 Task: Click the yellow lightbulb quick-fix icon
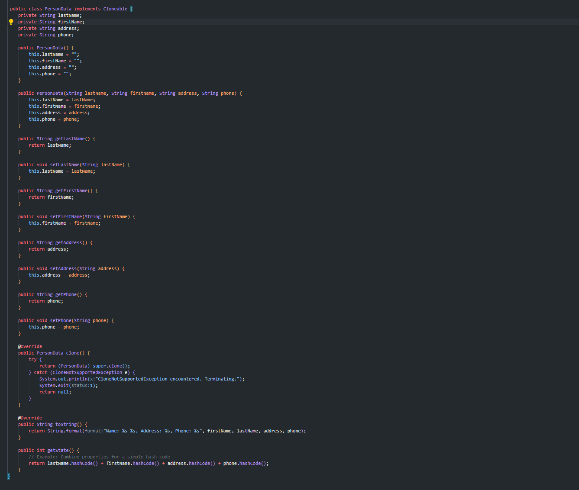[x=11, y=21]
